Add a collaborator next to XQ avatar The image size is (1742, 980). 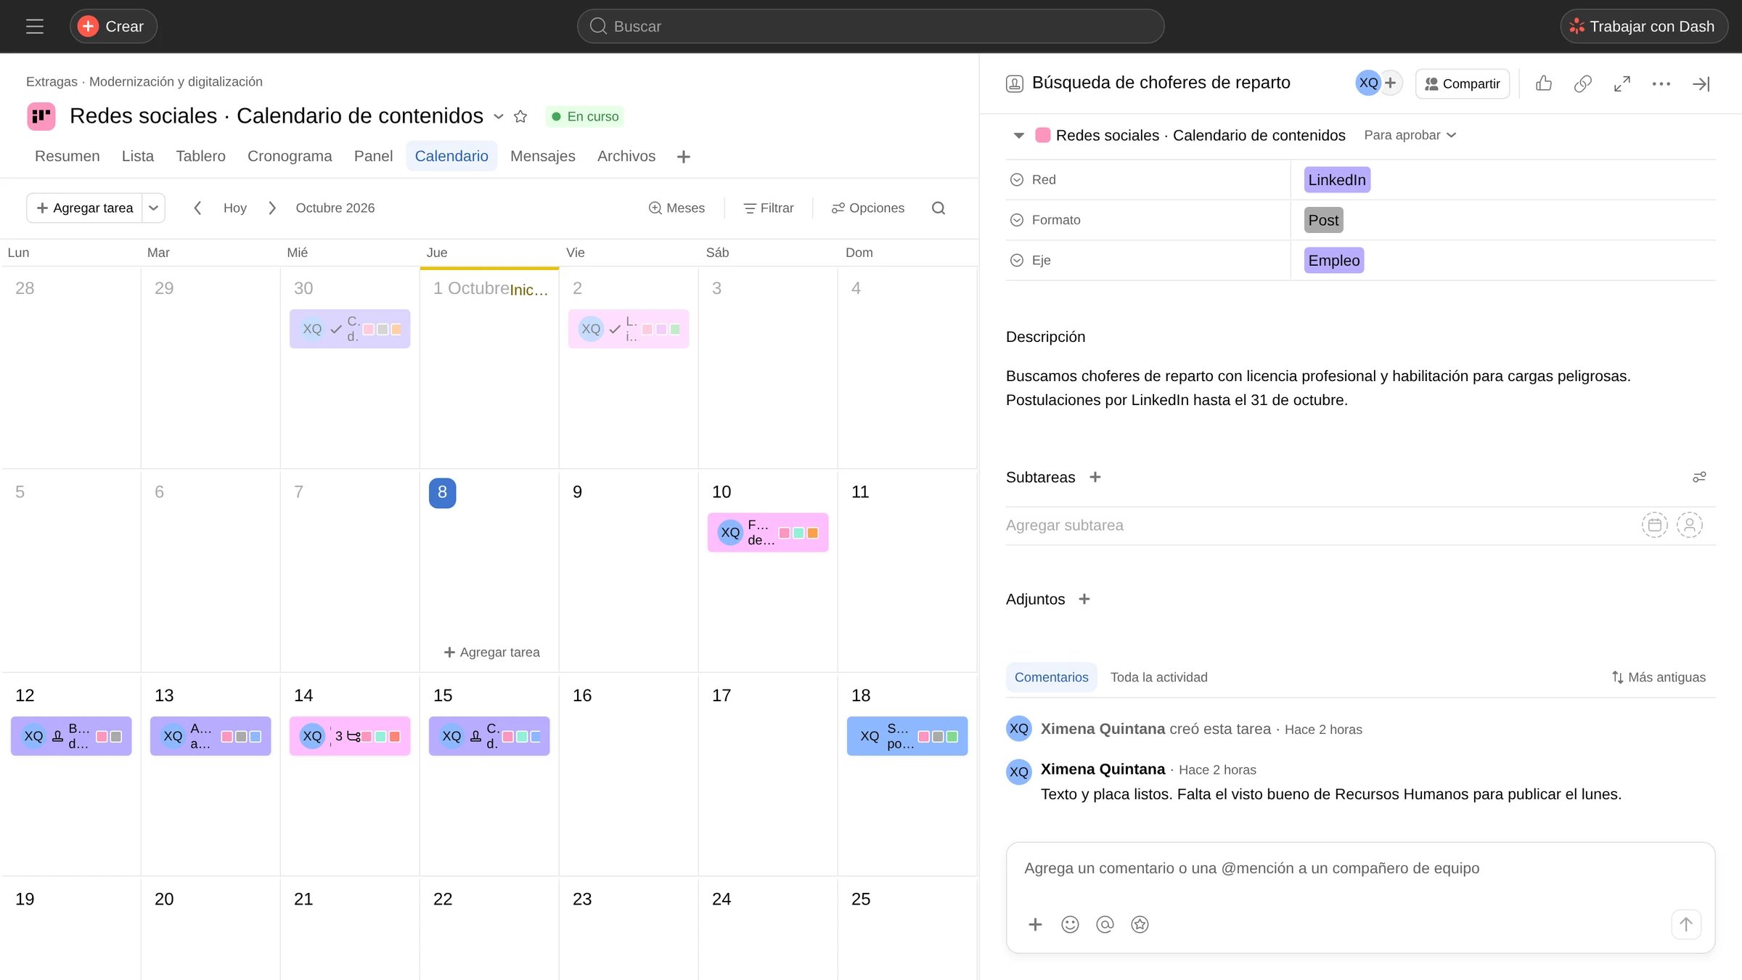point(1391,83)
